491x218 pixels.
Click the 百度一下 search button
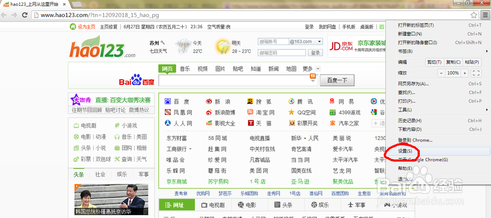point(337,80)
